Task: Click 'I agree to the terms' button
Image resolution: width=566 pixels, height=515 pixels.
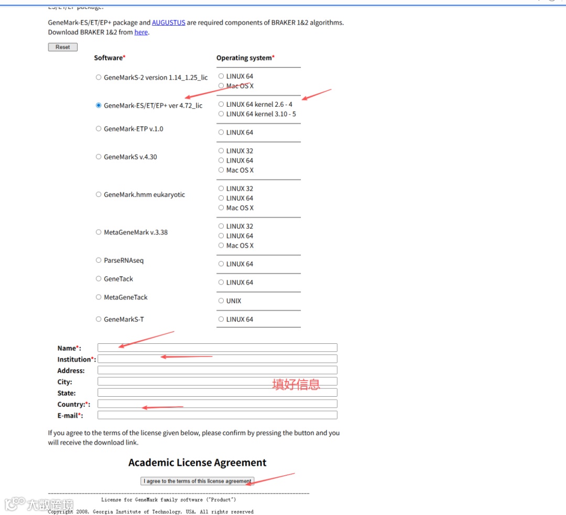Action: (x=197, y=481)
